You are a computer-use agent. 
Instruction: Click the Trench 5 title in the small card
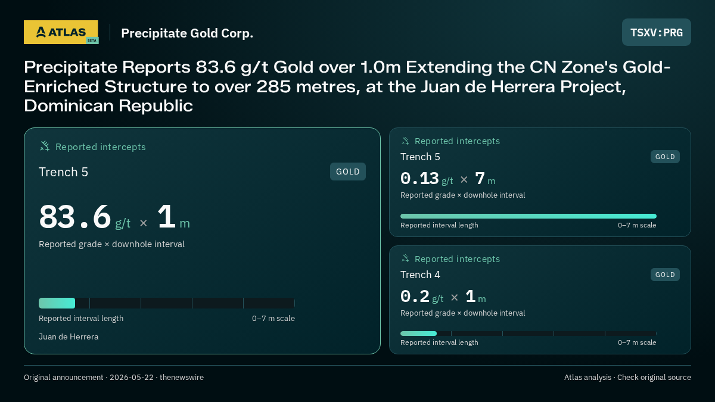pos(420,157)
